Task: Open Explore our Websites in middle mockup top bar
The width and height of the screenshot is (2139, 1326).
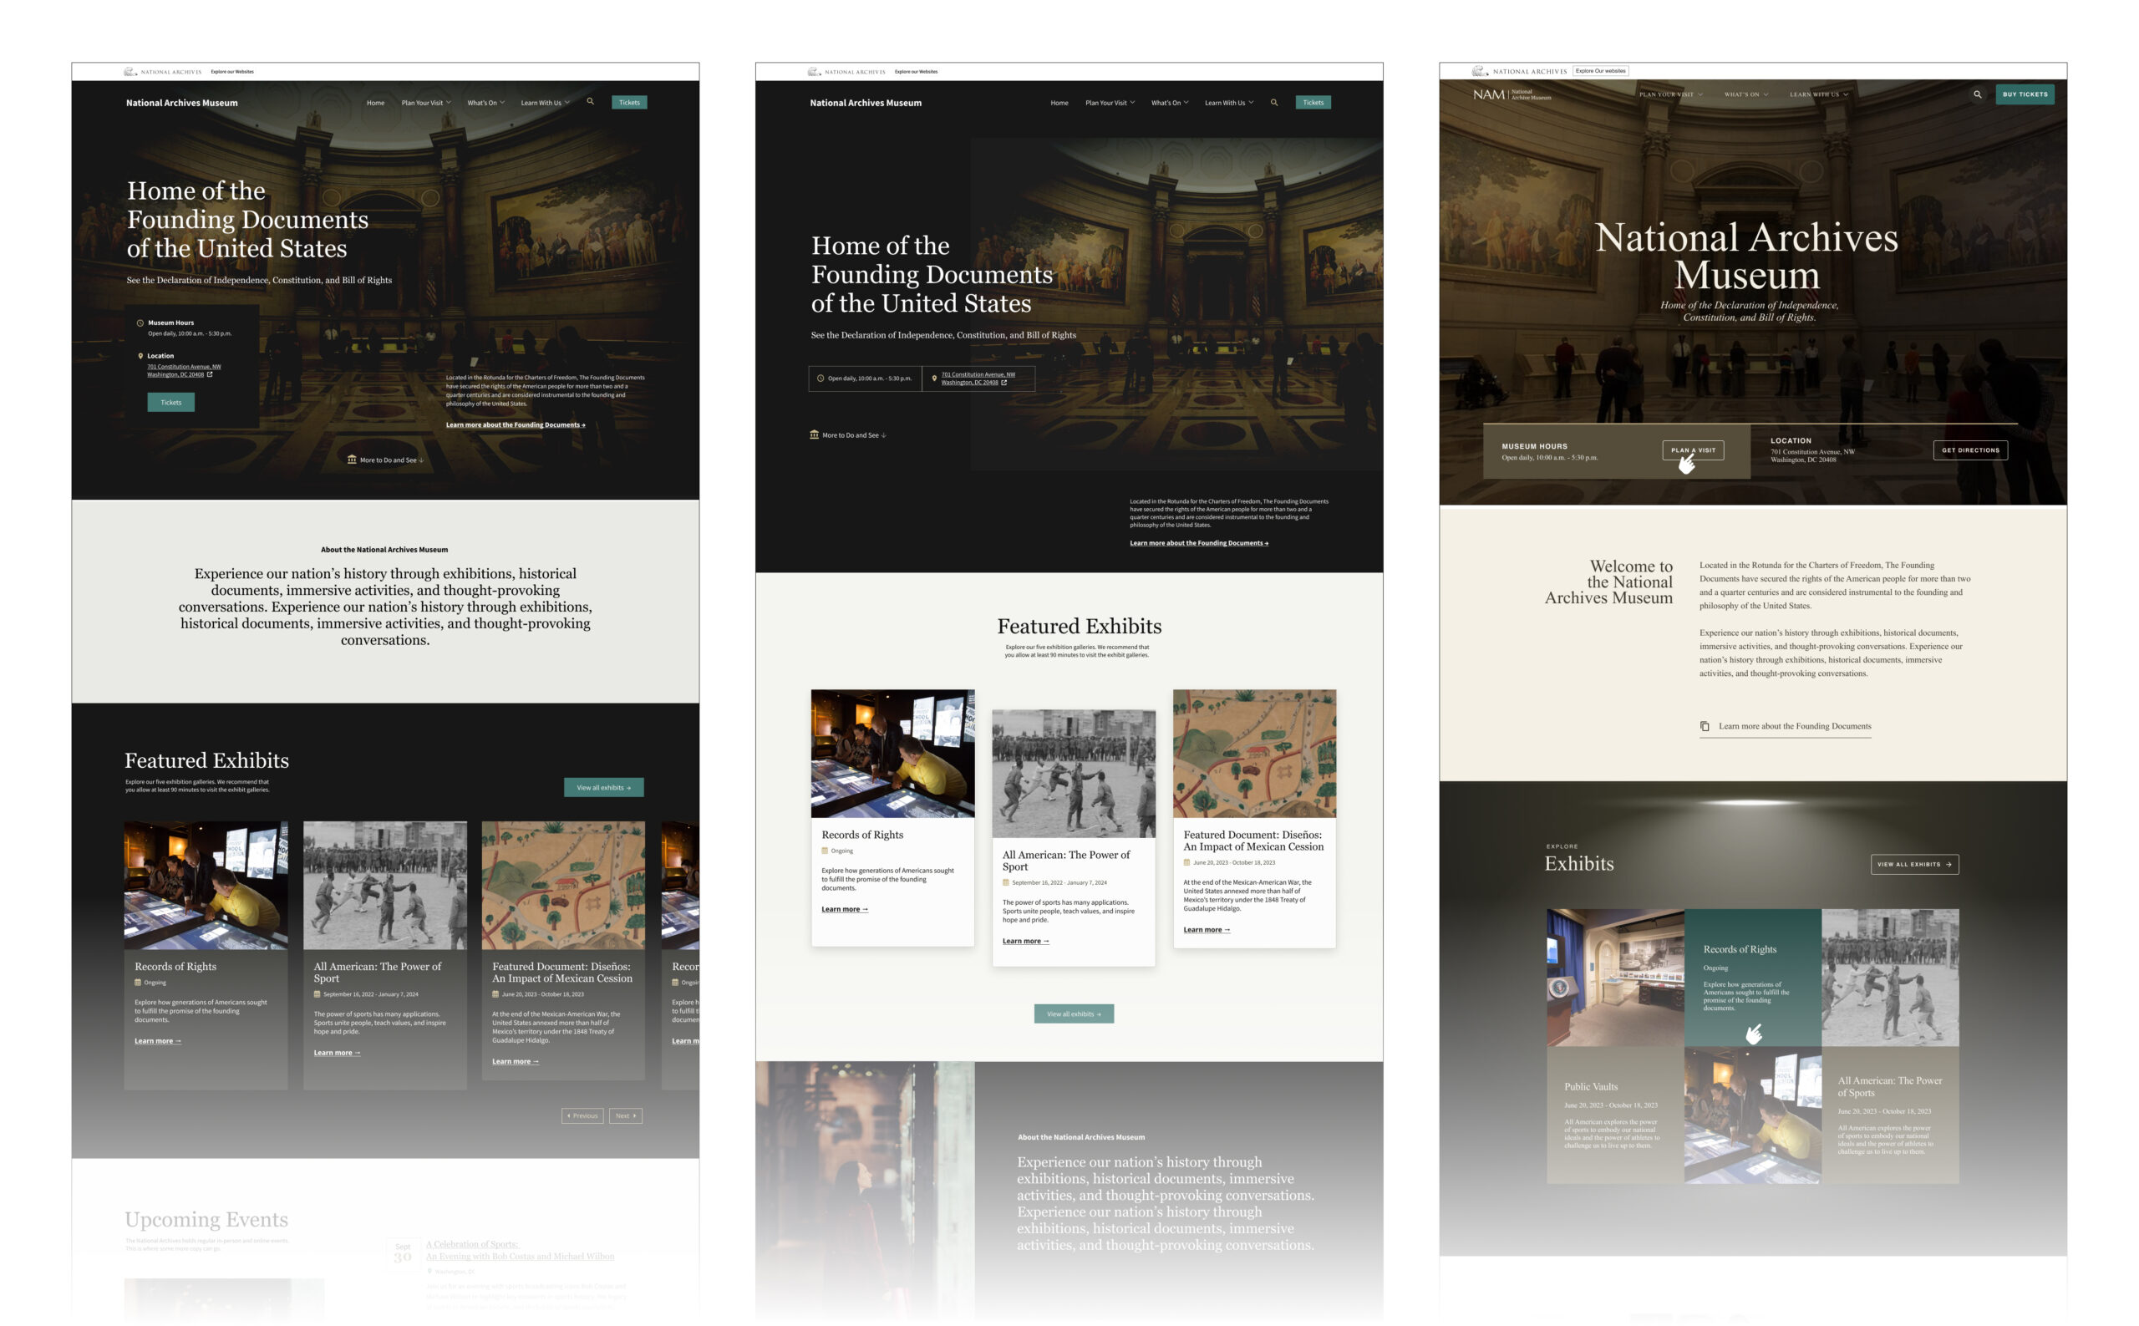Action: click(x=917, y=72)
